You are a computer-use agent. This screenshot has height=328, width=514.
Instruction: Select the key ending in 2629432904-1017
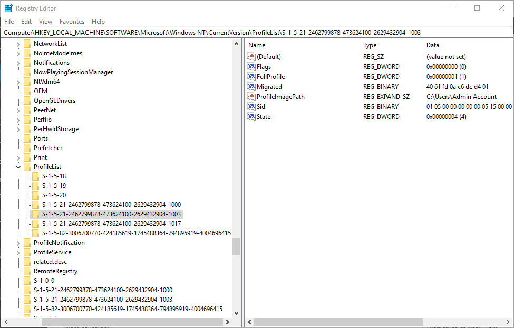point(111,224)
